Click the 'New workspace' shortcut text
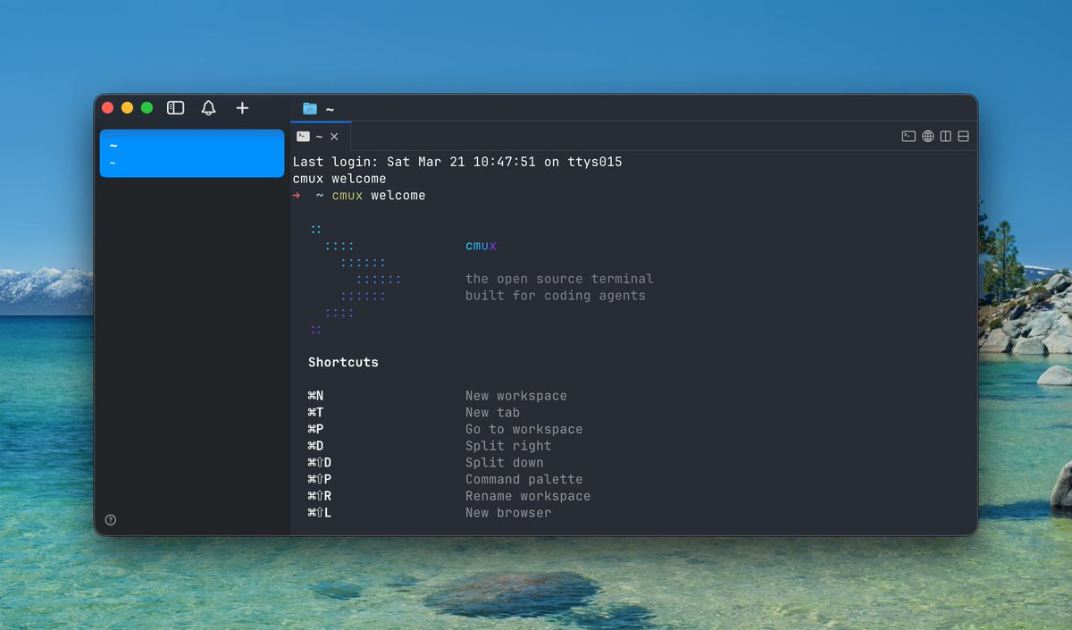The height and width of the screenshot is (630, 1072). pyautogui.click(x=516, y=396)
